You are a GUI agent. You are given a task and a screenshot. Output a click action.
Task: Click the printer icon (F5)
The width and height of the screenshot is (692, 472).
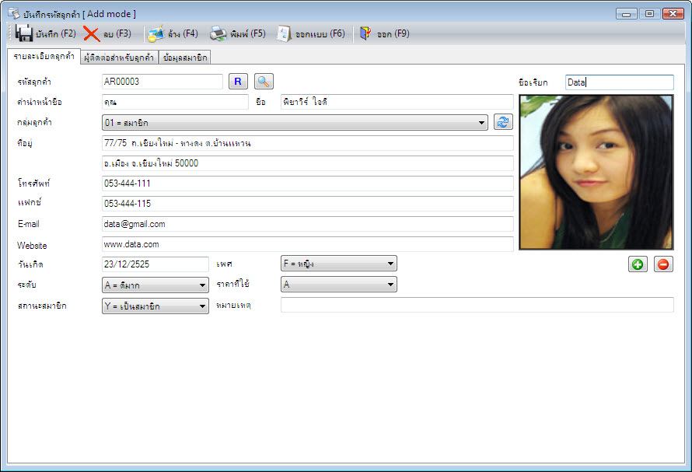pos(218,33)
